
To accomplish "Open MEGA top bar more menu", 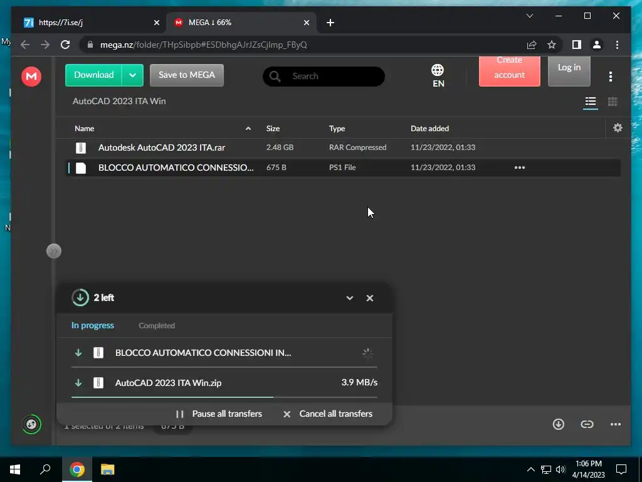I will pos(611,76).
